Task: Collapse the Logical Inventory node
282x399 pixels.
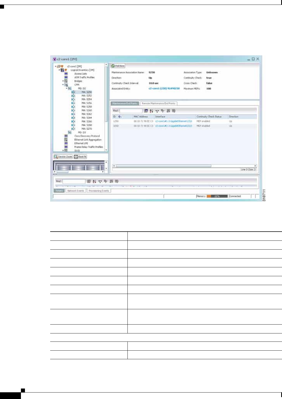Action: (x=59, y=70)
